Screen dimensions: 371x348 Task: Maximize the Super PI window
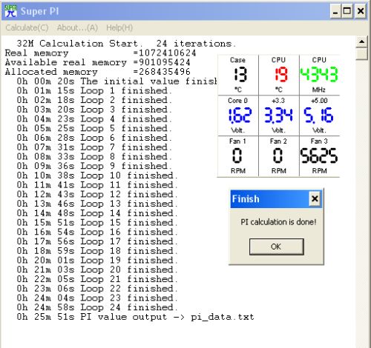point(347,11)
